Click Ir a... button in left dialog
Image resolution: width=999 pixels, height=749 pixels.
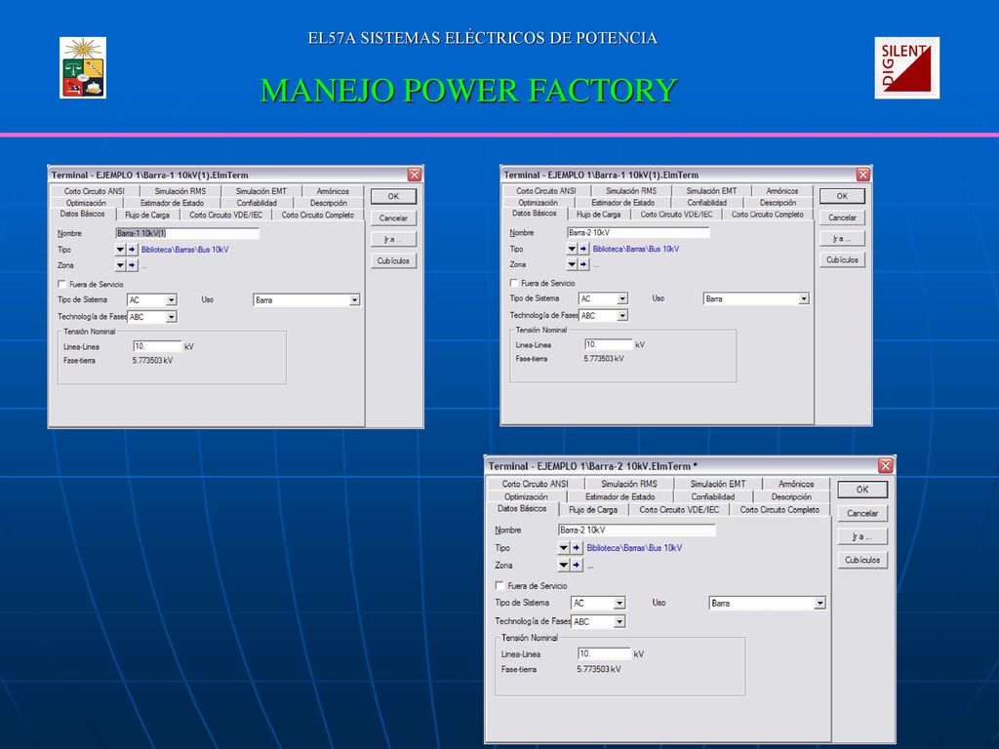pyautogui.click(x=393, y=240)
